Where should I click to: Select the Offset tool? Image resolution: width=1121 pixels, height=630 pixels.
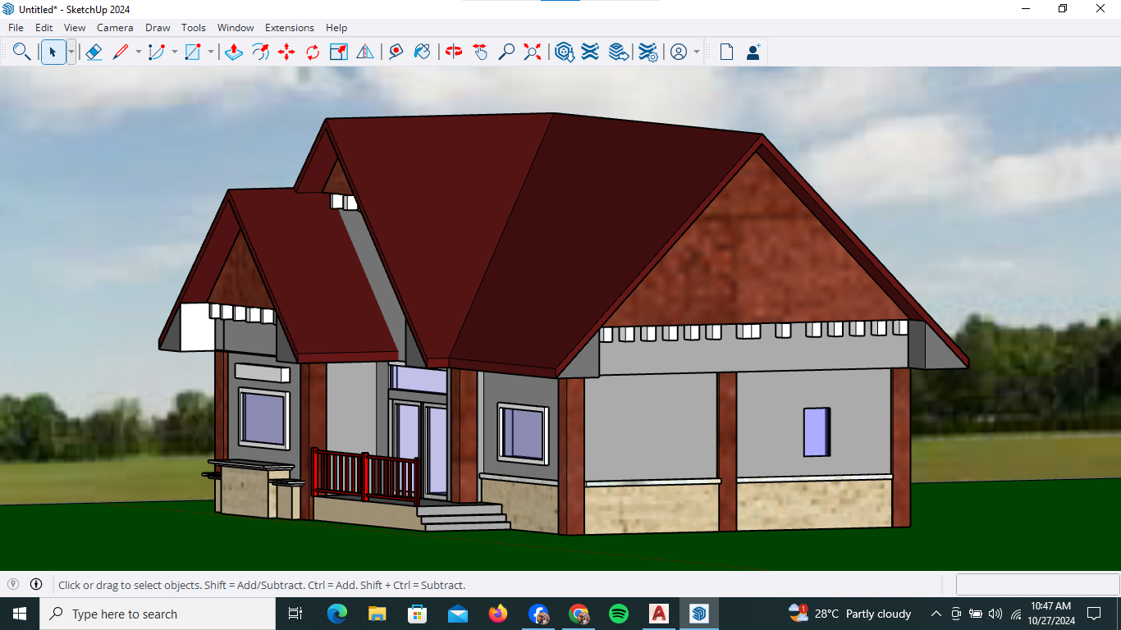click(x=260, y=52)
